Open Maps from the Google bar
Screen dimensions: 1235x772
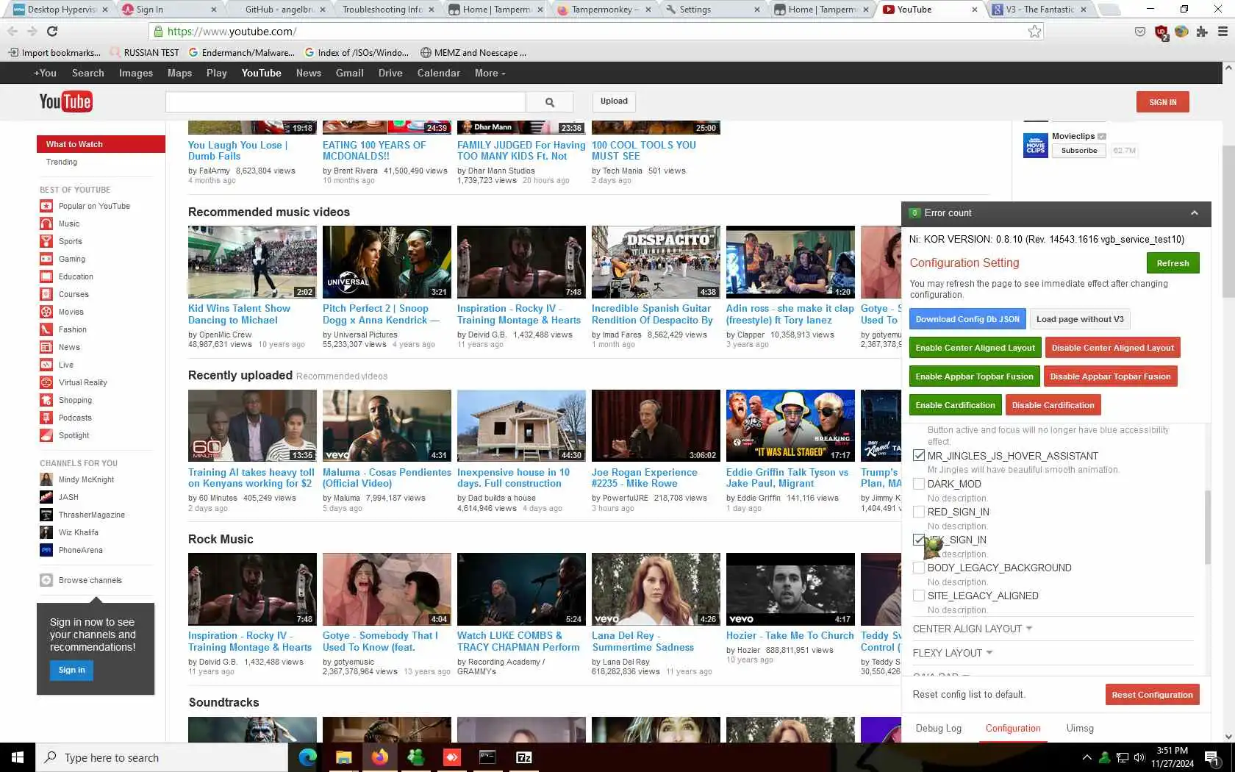pos(179,73)
